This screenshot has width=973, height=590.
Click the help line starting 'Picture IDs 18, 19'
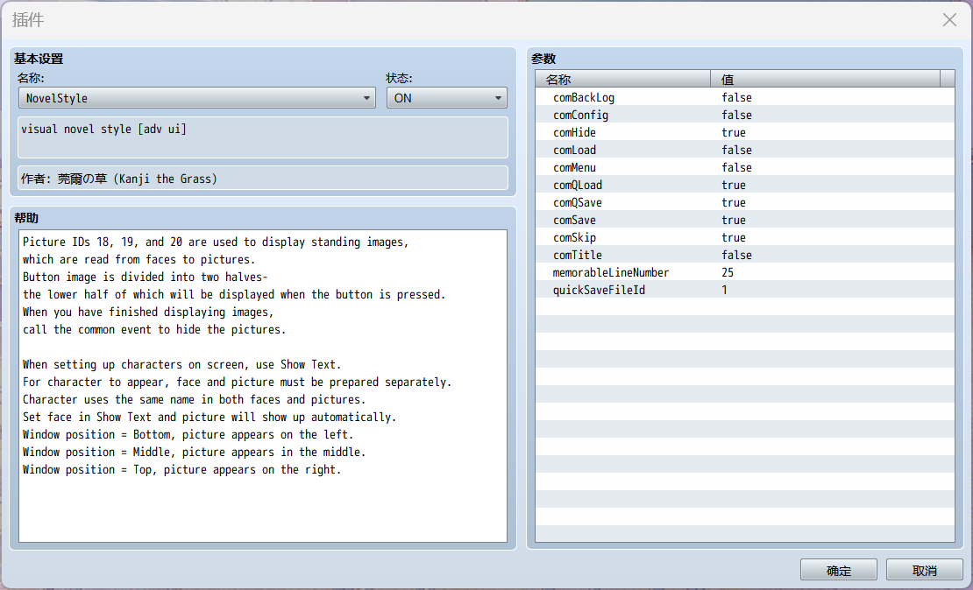(216, 242)
